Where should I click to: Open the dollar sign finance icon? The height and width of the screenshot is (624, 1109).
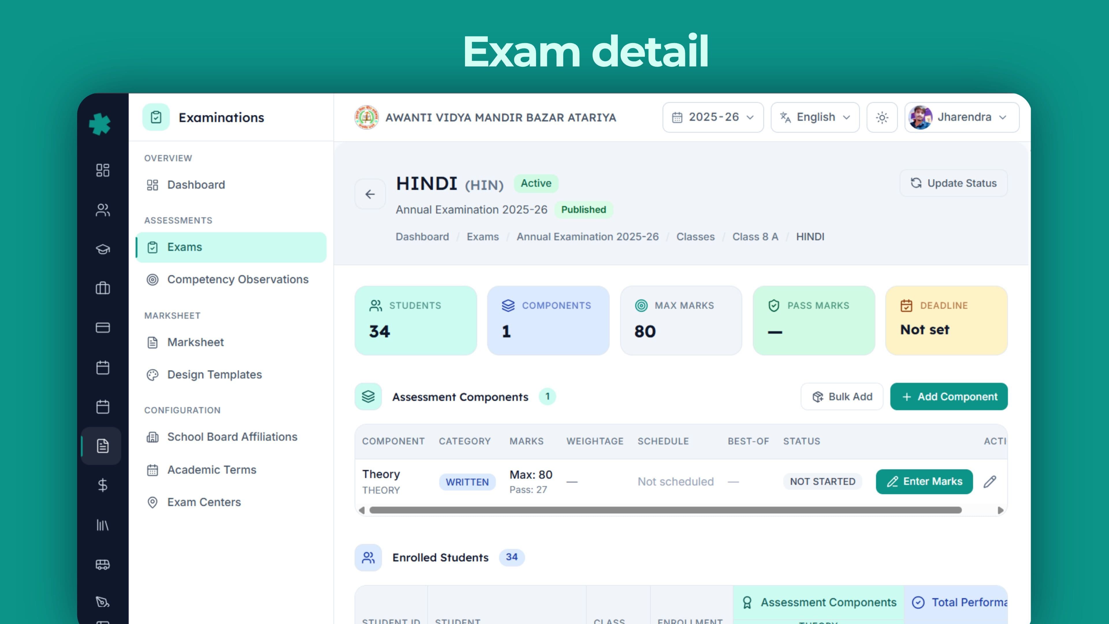[103, 485]
